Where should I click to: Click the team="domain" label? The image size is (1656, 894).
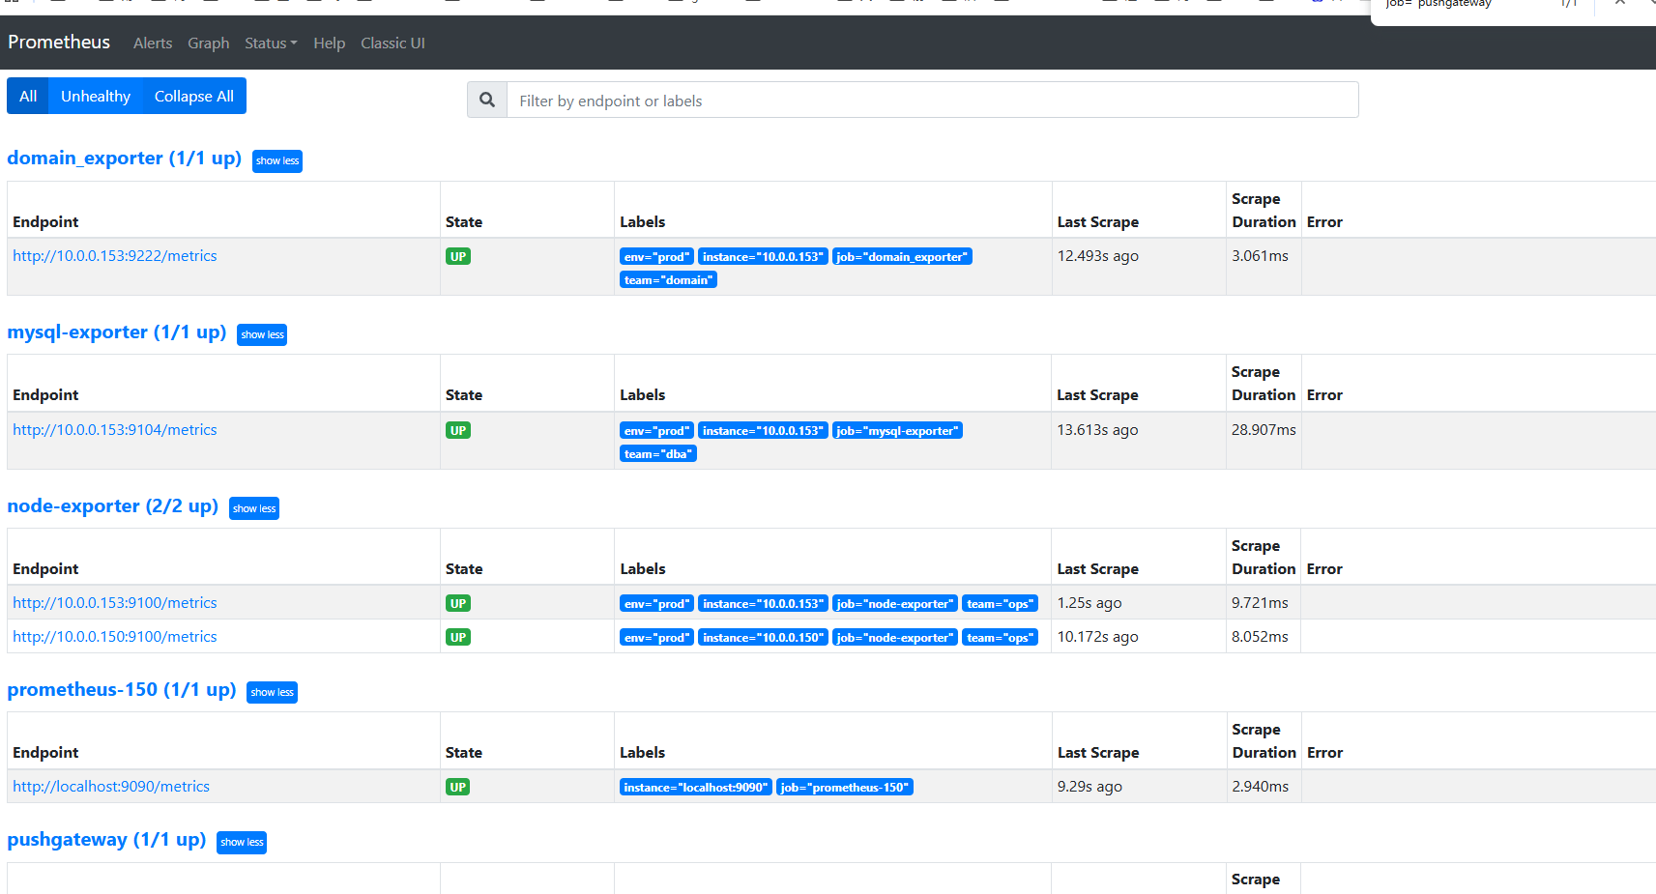668,279
